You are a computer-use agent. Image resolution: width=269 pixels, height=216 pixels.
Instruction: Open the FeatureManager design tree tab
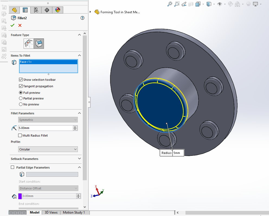pos(14,10)
